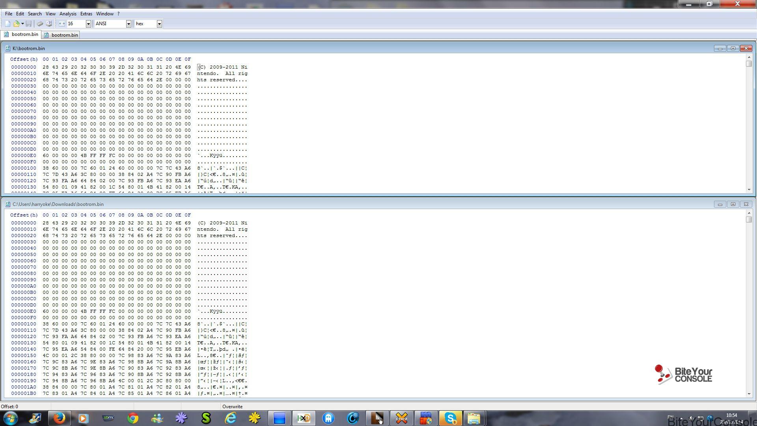Viewport: 757px width, 426px height.
Task: Click offset 000001B0 in Downloads\bootrom.bin pane
Action: [24, 393]
